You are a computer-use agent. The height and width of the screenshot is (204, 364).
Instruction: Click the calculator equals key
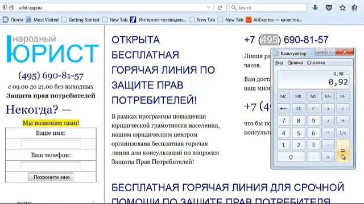342,151
